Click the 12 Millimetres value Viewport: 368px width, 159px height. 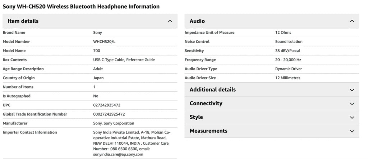(x=287, y=78)
